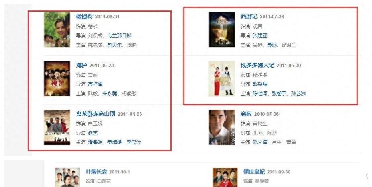
Task: Click director 郭淼晶 link
Action: (260, 84)
